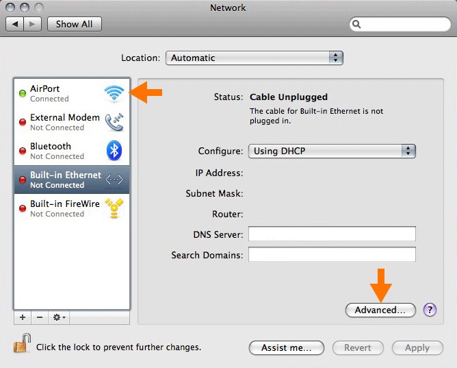Remove selected service with minus button
The width and height of the screenshot is (457, 368).
point(40,317)
